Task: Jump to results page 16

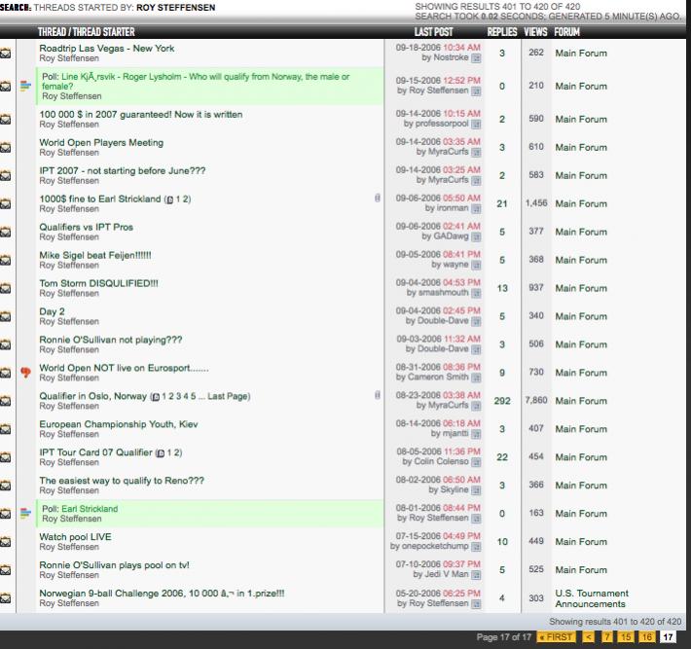Action: click(646, 637)
